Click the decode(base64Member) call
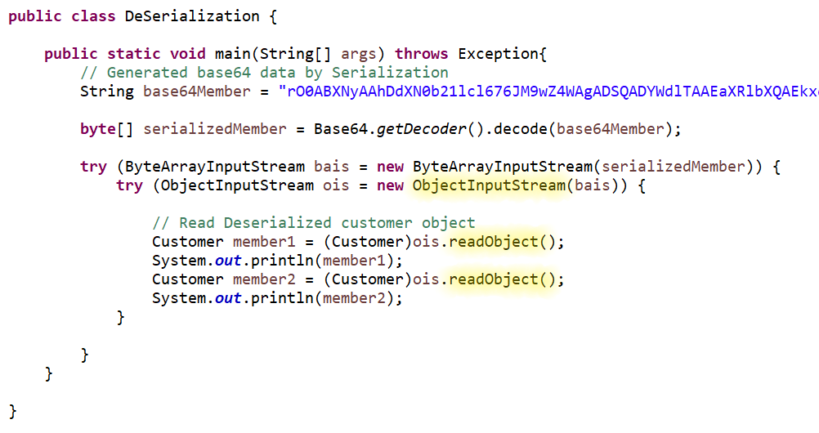The image size is (819, 433). [583, 129]
